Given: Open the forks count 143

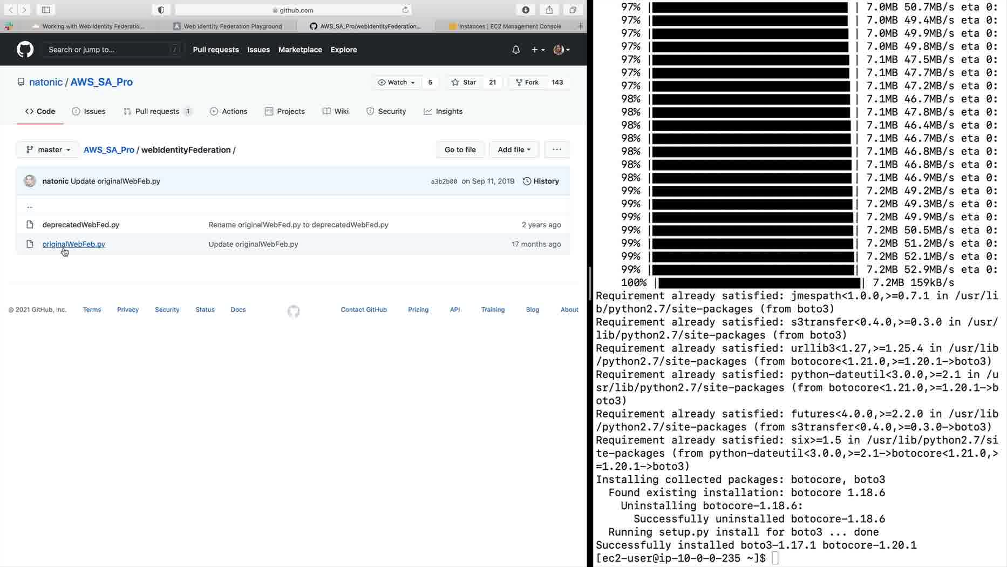Looking at the screenshot, I should [557, 82].
